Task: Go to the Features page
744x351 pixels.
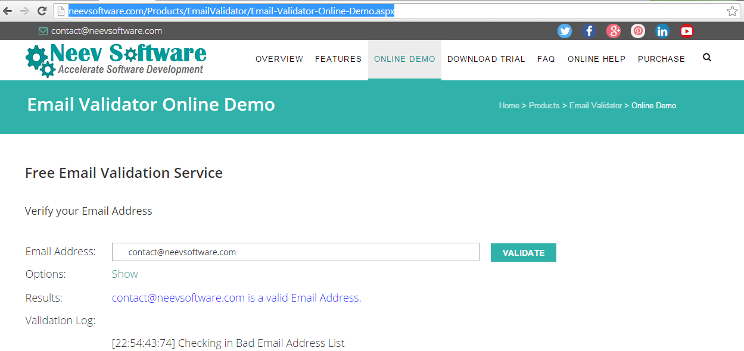Action: coord(338,59)
